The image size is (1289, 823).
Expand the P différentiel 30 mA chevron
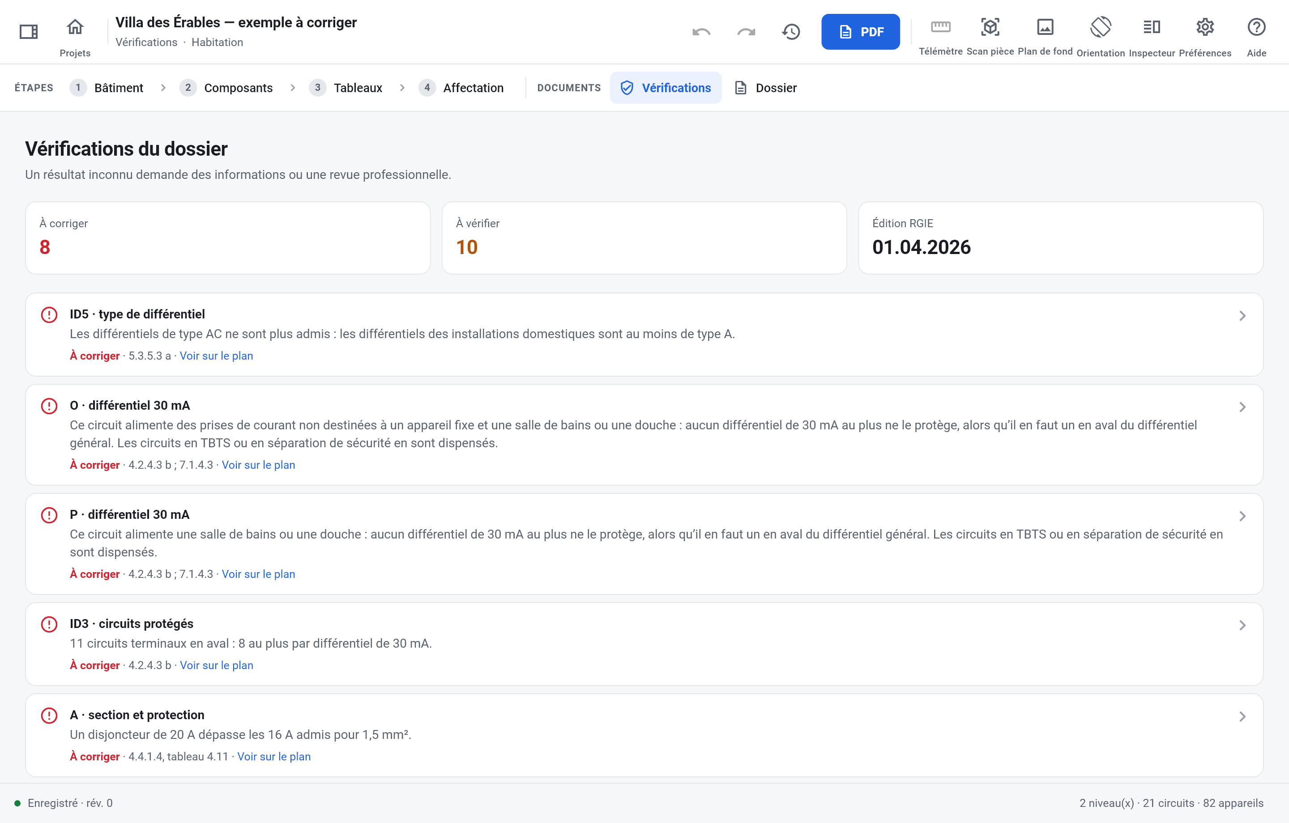(1242, 516)
